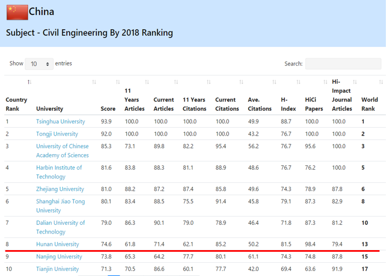
Task: Click the Search input field
Action: [343, 64]
